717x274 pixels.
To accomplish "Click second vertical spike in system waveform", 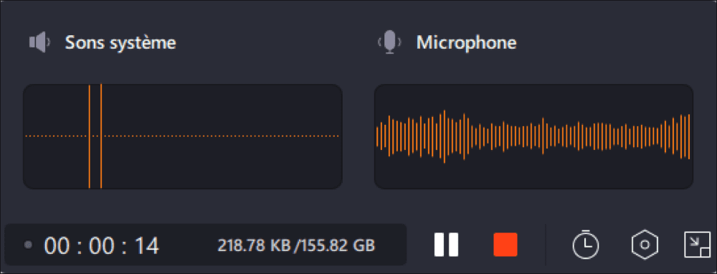I will 100,136.
